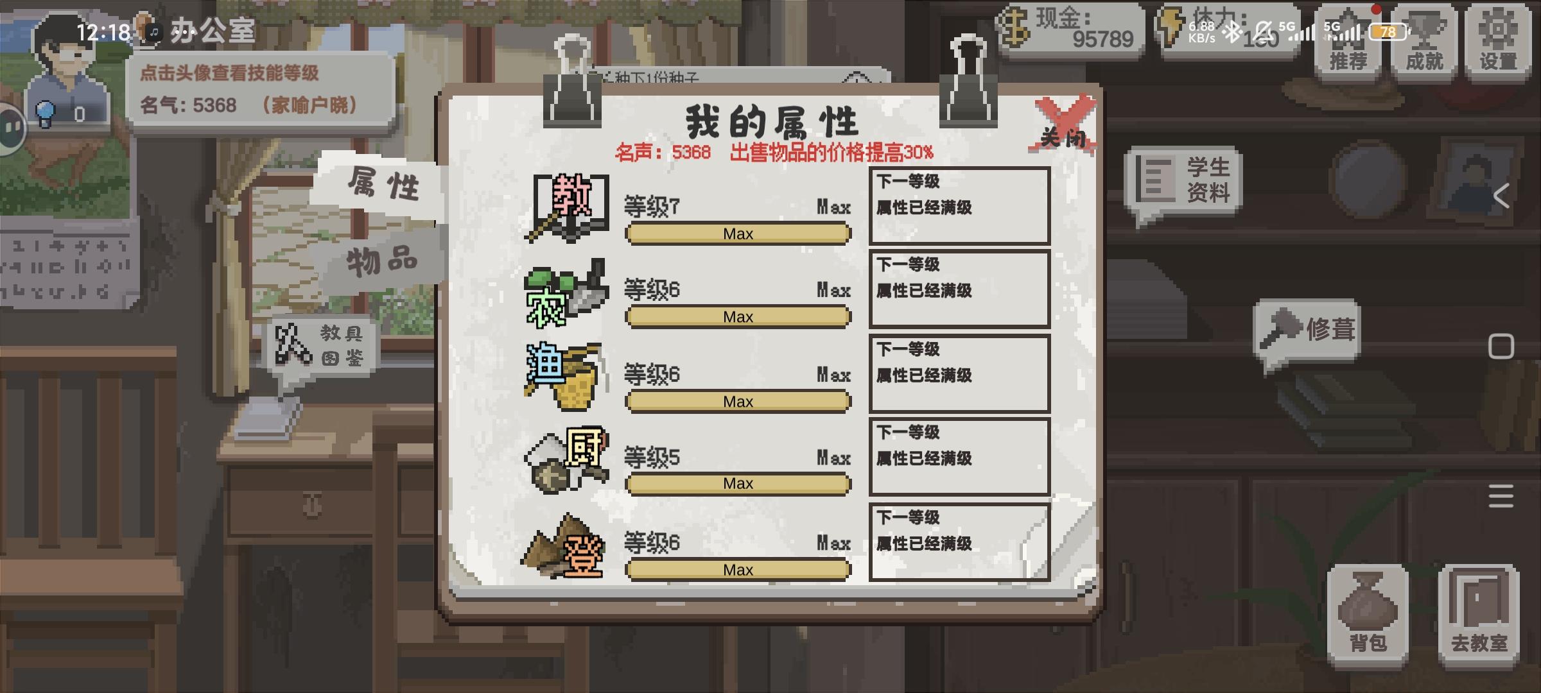
Task: Open the 背包 backpack bag
Action: click(1368, 615)
